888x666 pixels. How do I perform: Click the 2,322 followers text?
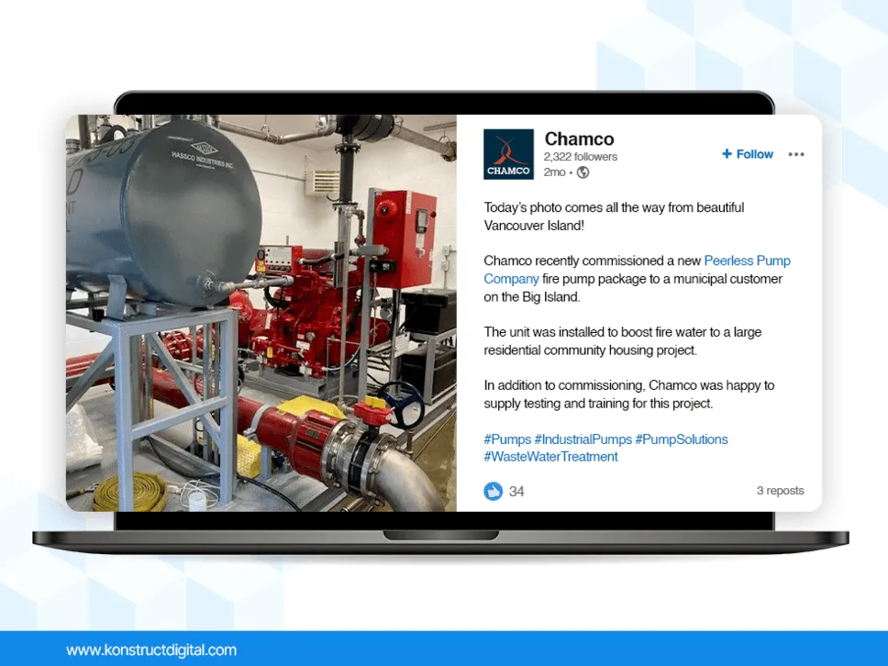[x=581, y=157]
